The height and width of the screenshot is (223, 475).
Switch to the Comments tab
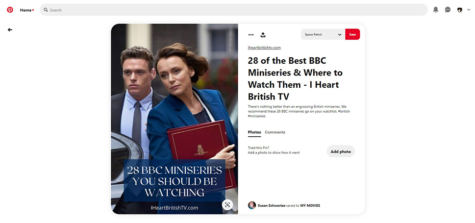point(275,132)
